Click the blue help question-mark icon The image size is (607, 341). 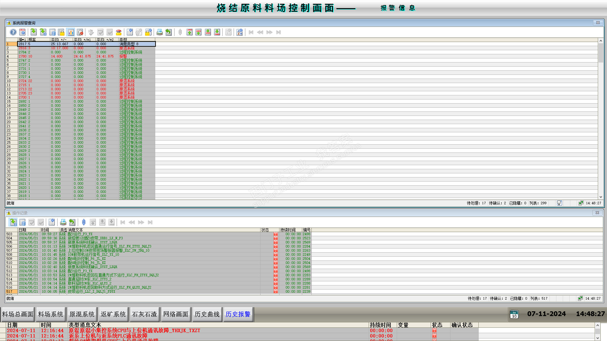click(x=13, y=32)
